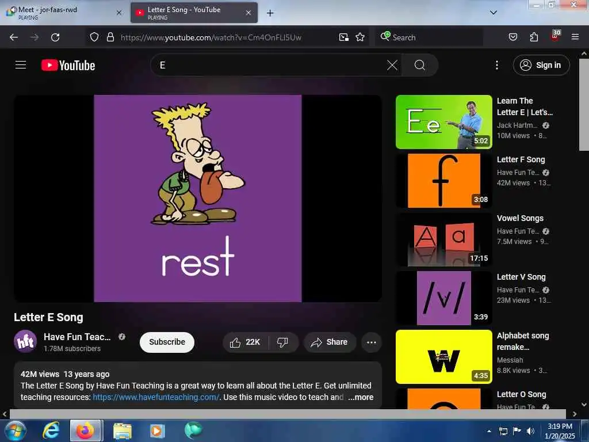Open the Pocket save icon
Screen dimensions: 589x442
point(513,37)
